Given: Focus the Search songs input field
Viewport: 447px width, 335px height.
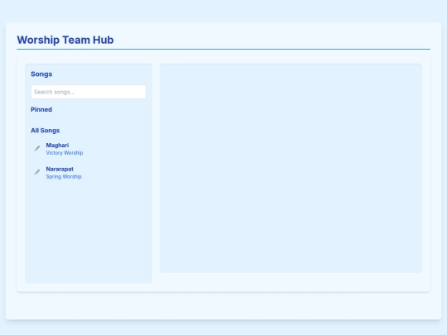Looking at the screenshot, I should coord(89,92).
